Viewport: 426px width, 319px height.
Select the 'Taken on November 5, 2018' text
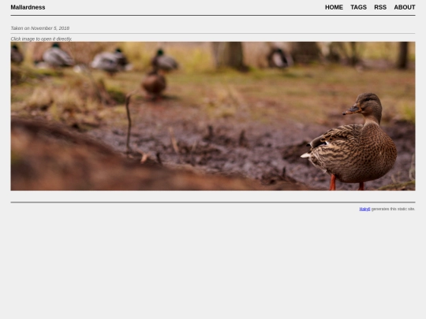(40, 28)
